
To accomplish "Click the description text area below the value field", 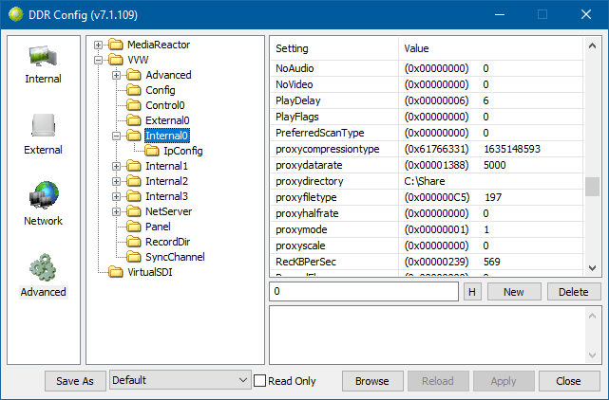I will coord(435,335).
